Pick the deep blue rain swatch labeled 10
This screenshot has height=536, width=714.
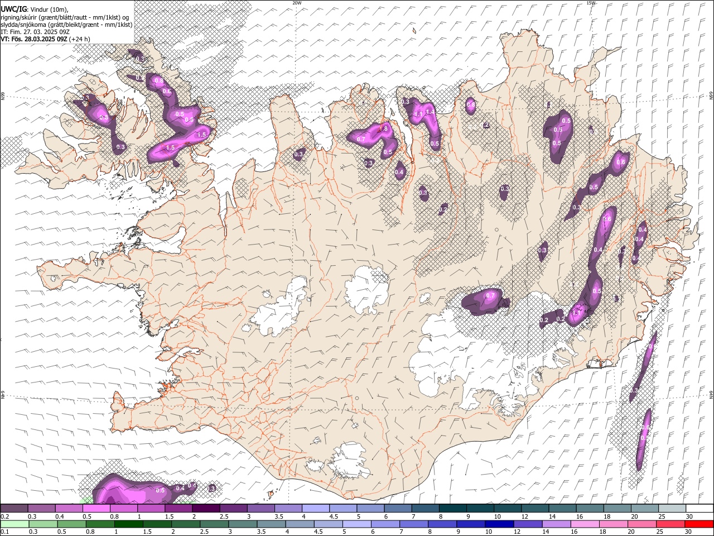498,524
